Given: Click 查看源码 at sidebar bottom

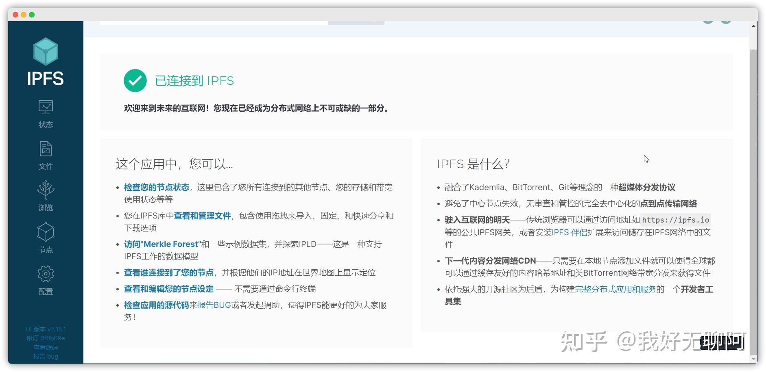Looking at the screenshot, I should pos(45,347).
